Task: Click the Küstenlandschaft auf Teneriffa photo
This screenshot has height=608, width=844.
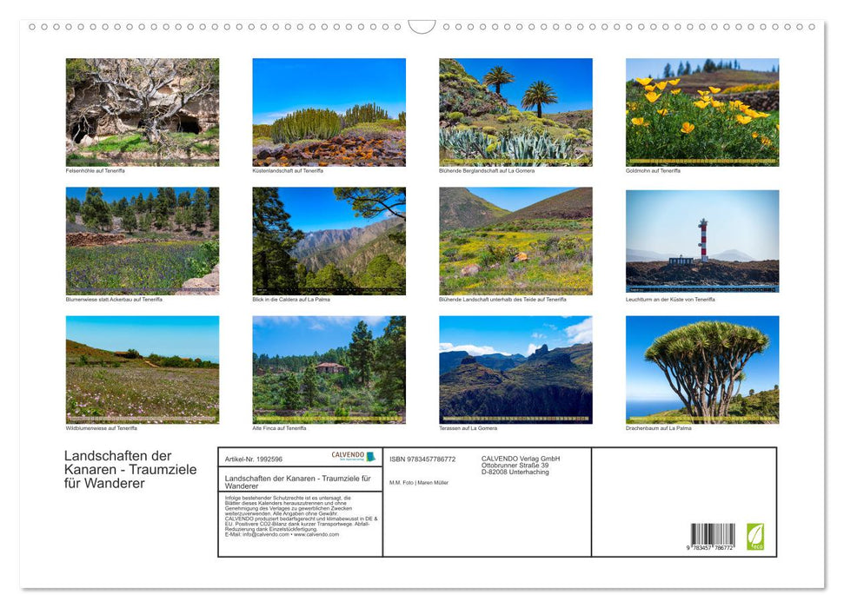Action: (x=329, y=111)
